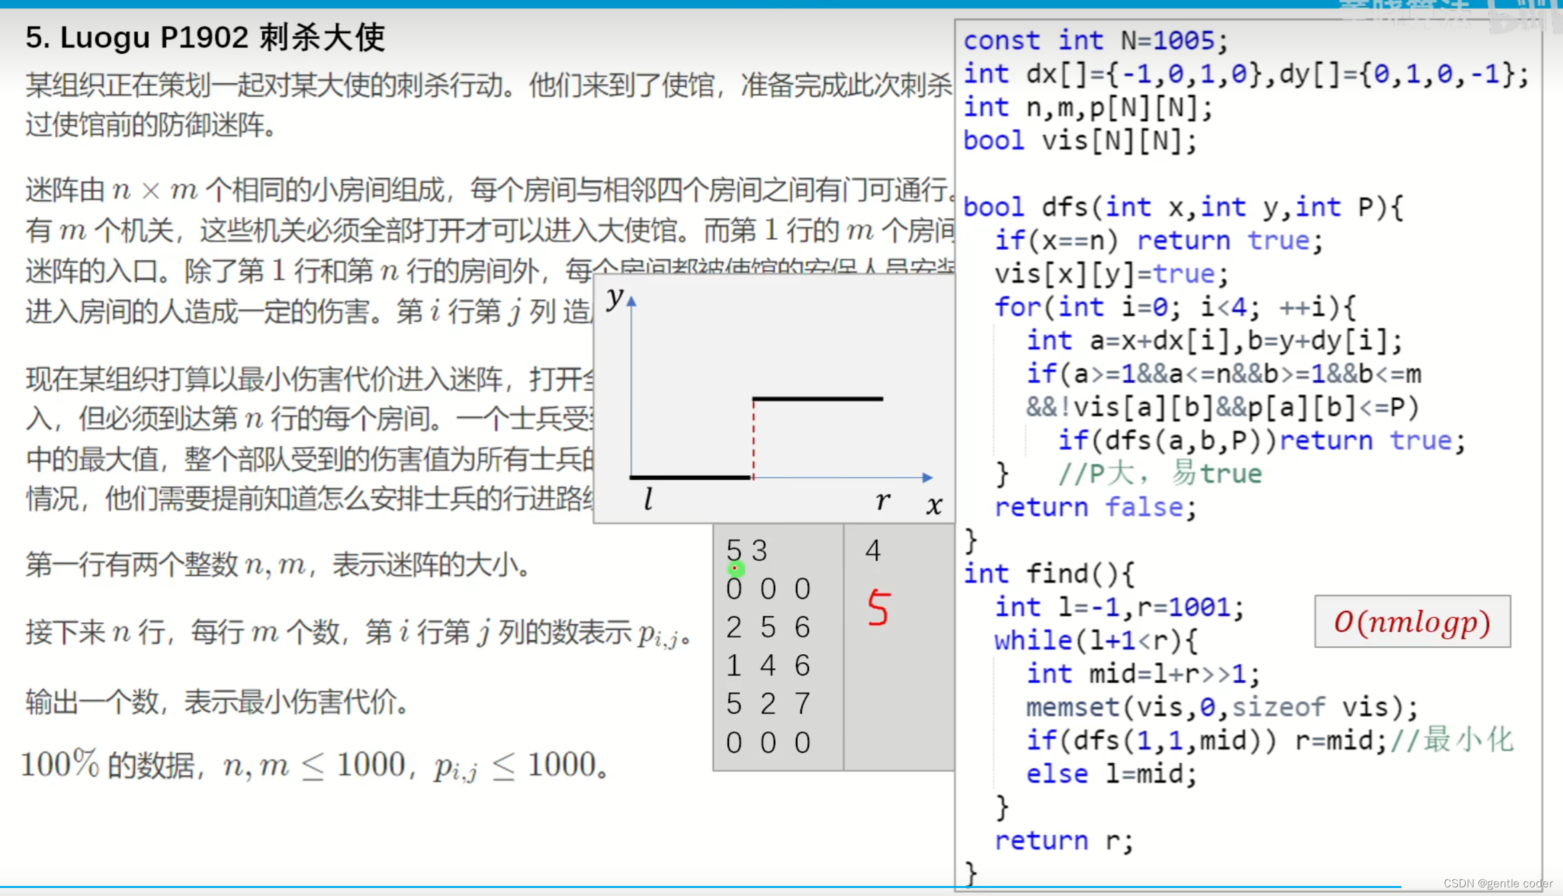Click the red handwritten 5 annotation
Image resolution: width=1563 pixels, height=896 pixels.
click(879, 607)
